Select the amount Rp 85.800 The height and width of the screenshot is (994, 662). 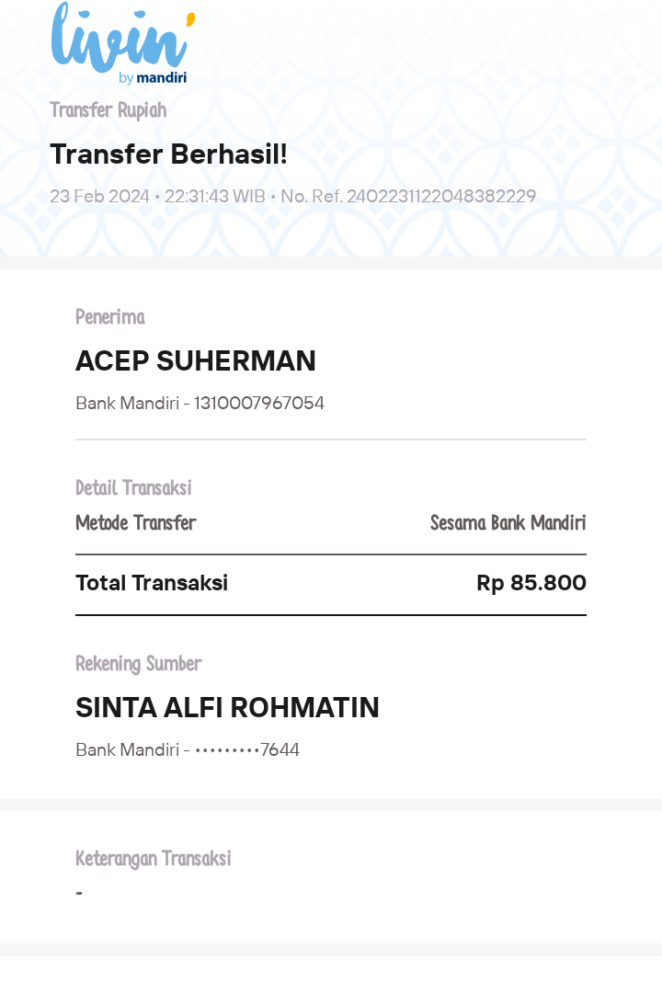[x=531, y=583]
